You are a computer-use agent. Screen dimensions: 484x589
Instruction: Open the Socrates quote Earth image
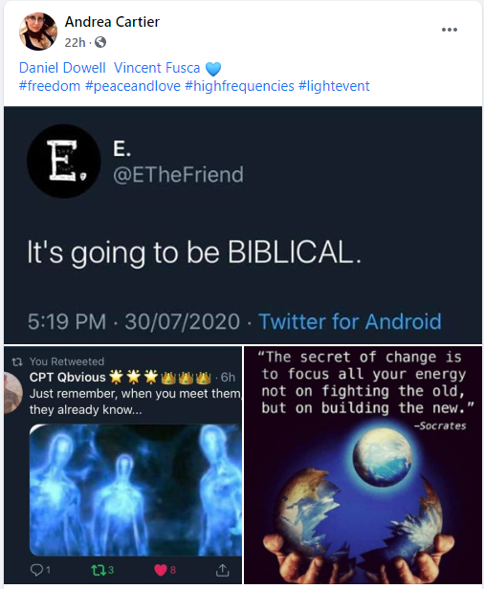coord(363,465)
